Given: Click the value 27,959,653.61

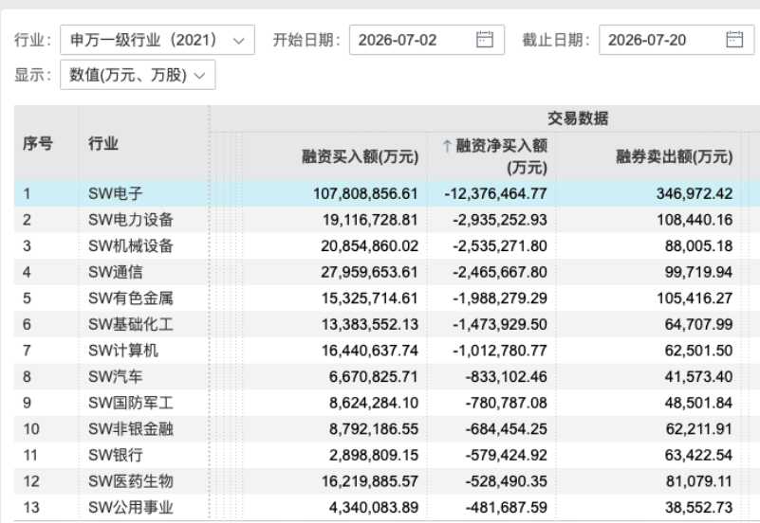Looking at the screenshot, I should 369,272.
